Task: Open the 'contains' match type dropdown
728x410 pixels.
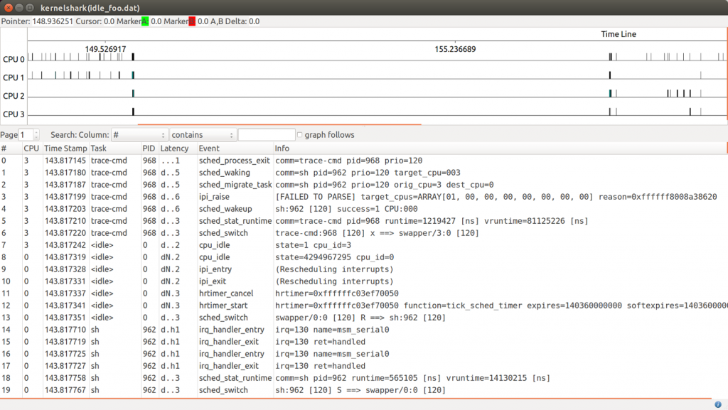Action: point(203,135)
